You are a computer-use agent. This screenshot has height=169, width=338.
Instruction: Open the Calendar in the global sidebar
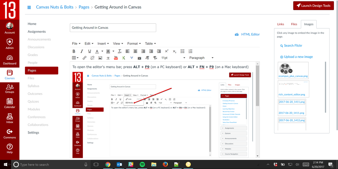[x=9, y=103]
